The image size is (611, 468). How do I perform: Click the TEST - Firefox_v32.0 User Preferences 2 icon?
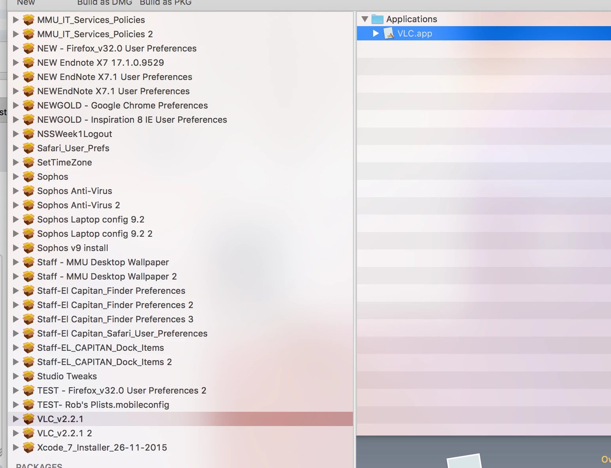(28, 390)
